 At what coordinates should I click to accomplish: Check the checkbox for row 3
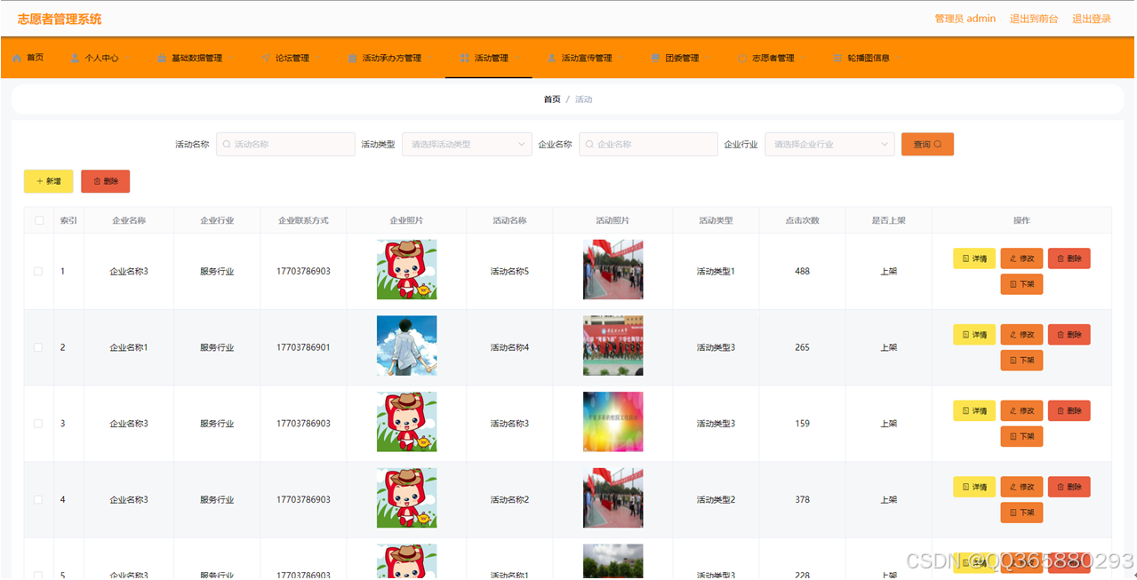[38, 424]
